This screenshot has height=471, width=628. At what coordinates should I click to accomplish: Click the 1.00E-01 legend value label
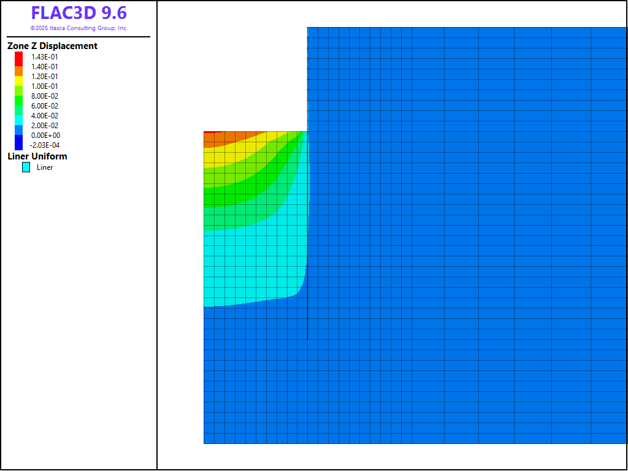(45, 86)
